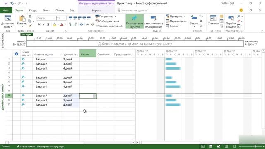This screenshot has height=149, width=265.
Task: Click Автоматическое планирование button
Action: tap(153, 22)
